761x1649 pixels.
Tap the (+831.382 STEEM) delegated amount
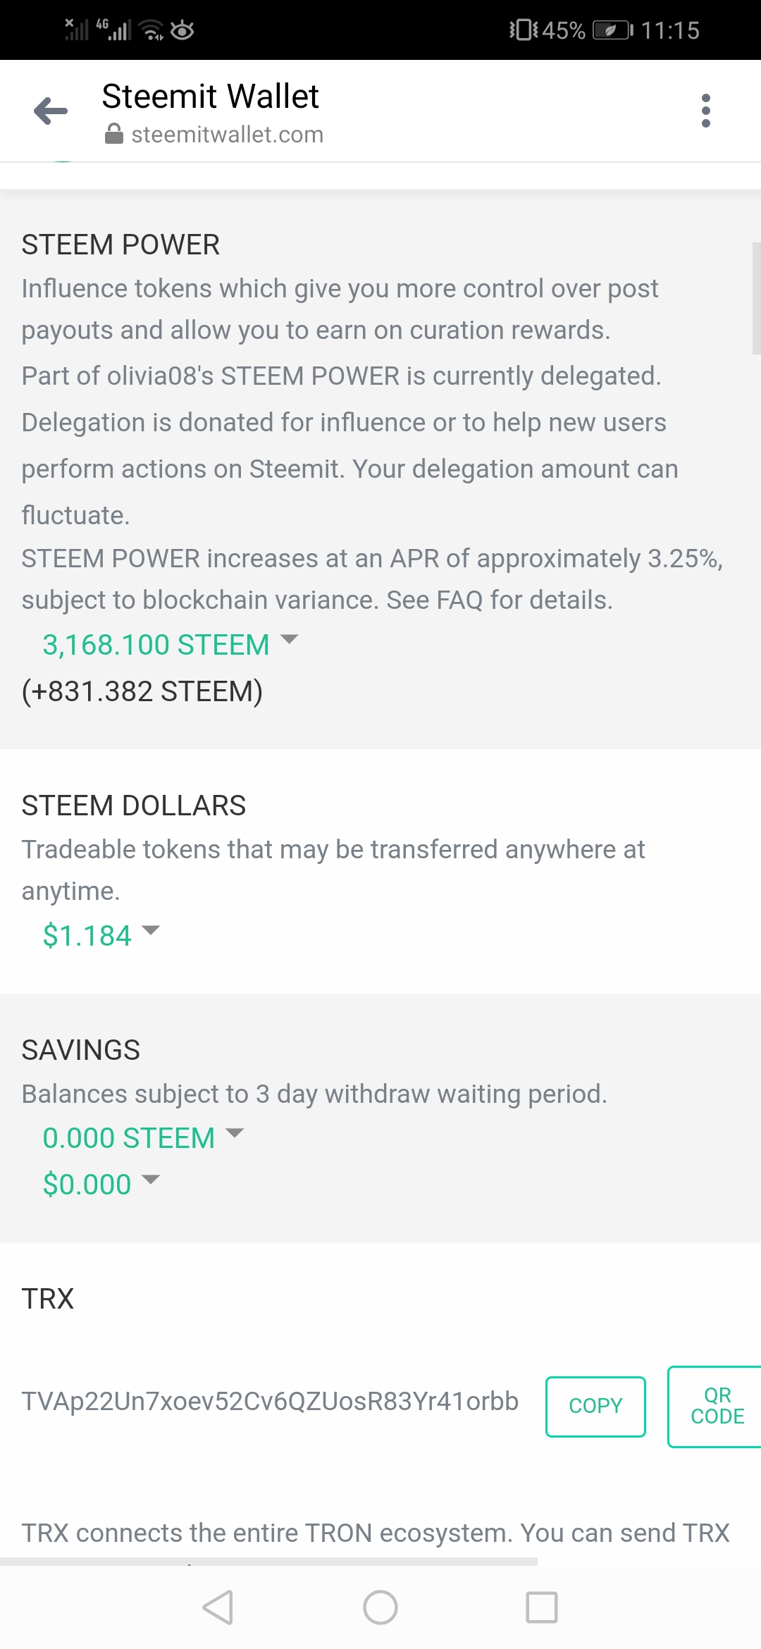pos(142,691)
